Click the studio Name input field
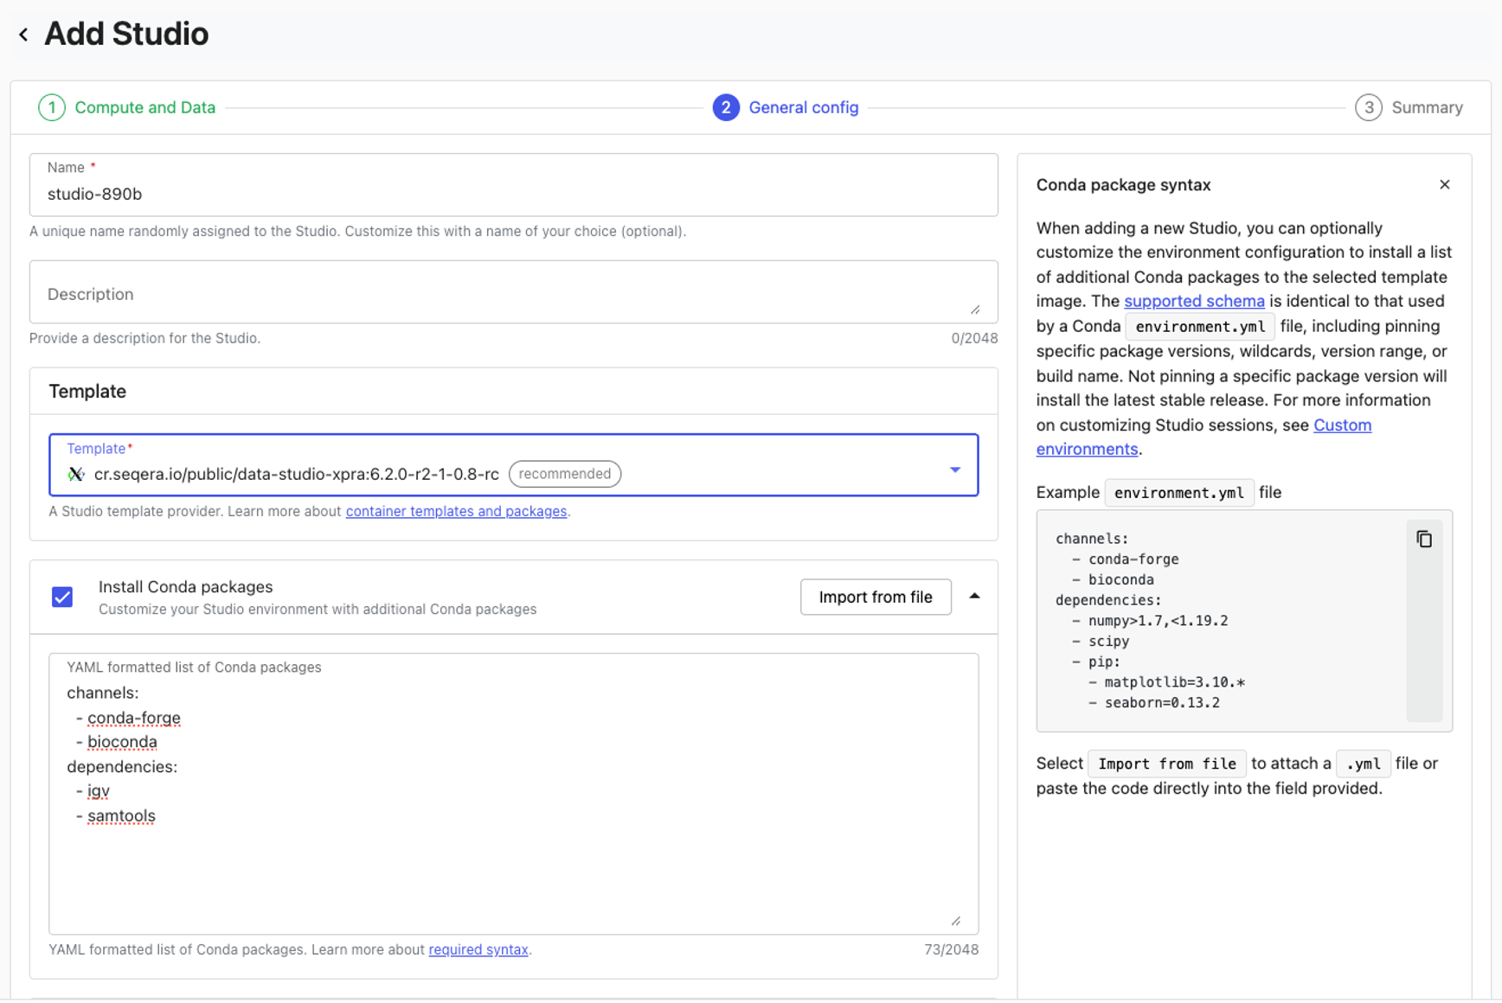Screen dimensions: 1502x1003 pos(512,195)
